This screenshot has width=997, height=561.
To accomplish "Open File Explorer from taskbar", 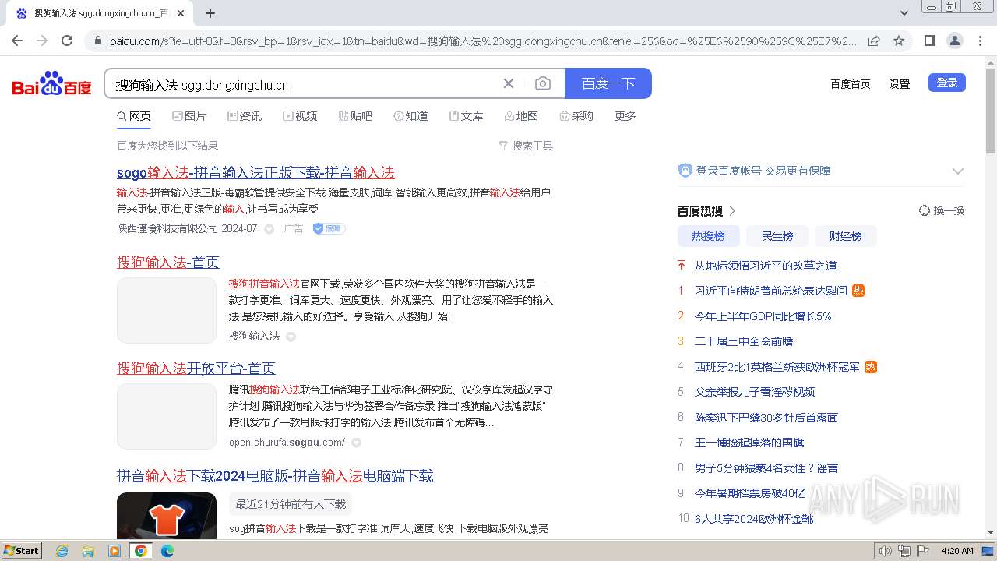I will [x=88, y=551].
